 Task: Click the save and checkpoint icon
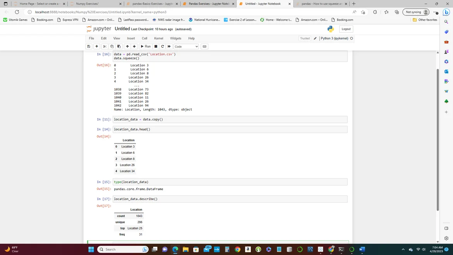pos(89,47)
